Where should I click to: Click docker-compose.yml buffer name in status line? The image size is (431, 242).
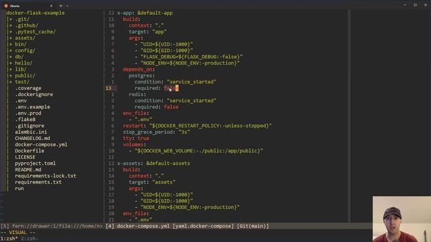coord(143,226)
